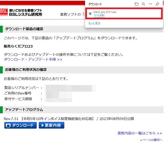Screen dimensions: 164x144
Task: Click the search downloads magnifier icon
Action: click(x=143, y=4)
